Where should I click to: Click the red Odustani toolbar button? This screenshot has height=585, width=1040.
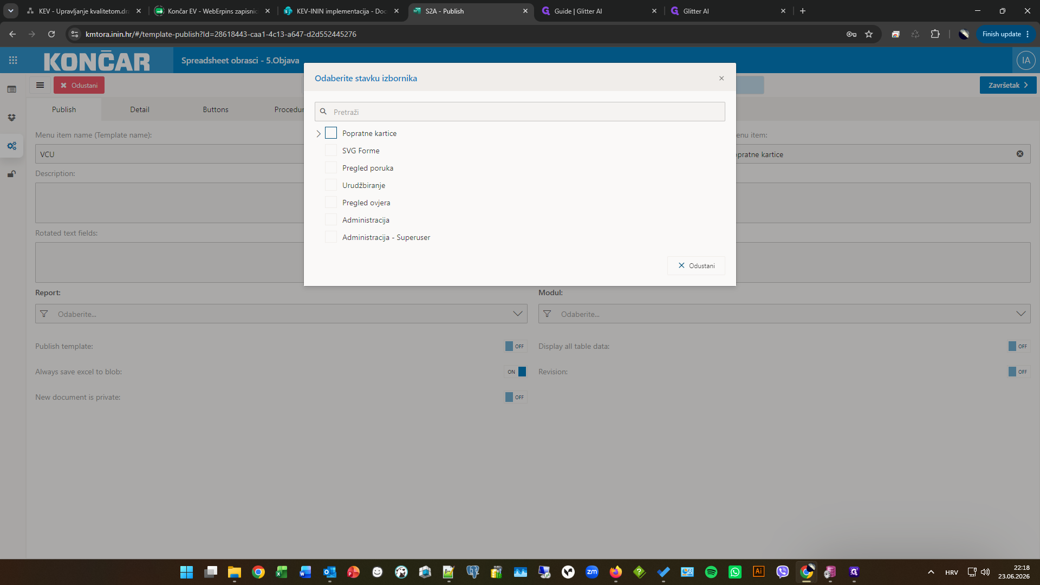pyautogui.click(x=79, y=85)
